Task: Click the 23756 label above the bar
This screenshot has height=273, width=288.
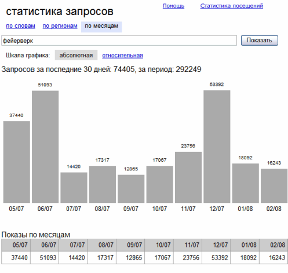Action: pos(188,146)
